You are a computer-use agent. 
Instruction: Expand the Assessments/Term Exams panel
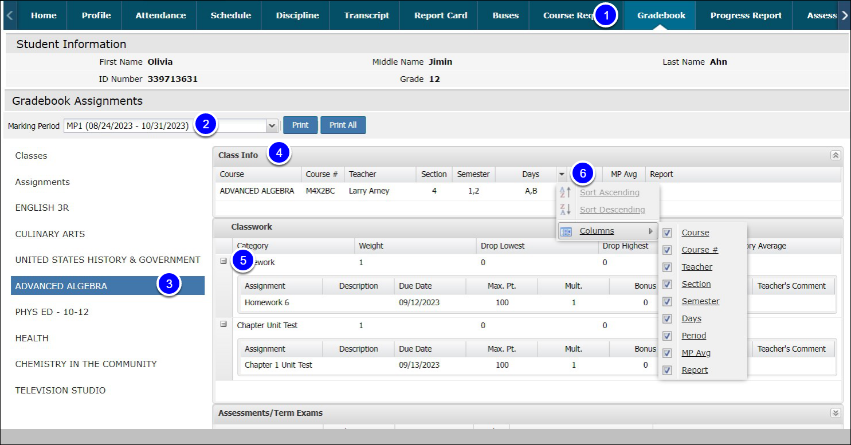(835, 413)
